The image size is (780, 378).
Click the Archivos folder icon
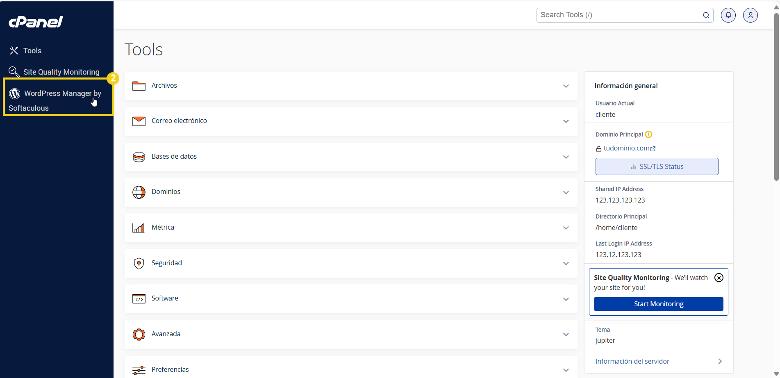pyautogui.click(x=139, y=86)
